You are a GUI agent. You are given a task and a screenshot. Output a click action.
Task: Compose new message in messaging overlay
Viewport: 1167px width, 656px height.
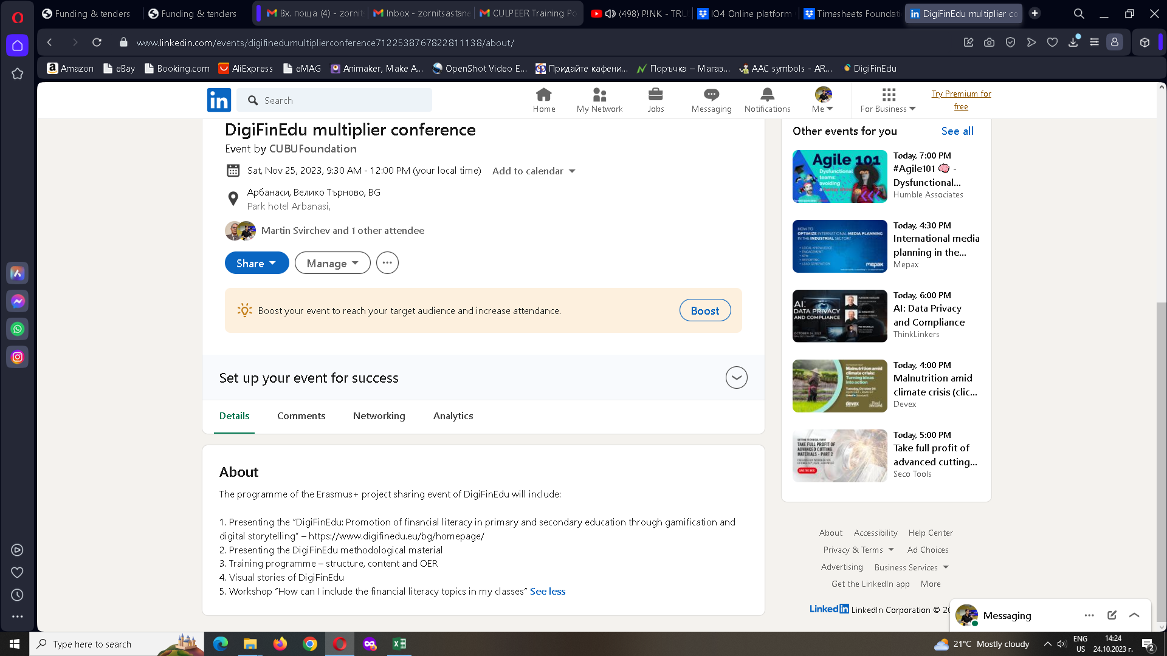point(1112,615)
